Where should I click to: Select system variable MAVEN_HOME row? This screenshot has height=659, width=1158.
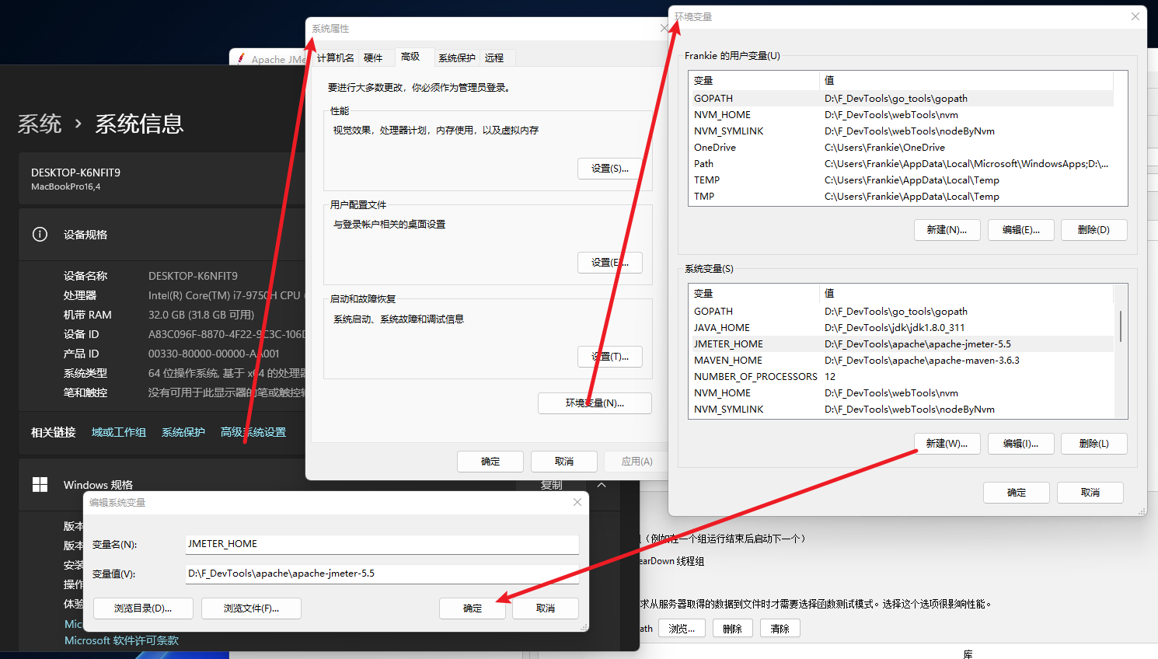pyautogui.click(x=902, y=361)
